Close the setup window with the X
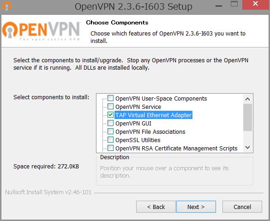This screenshot has width=270, height=221. [256, 5]
